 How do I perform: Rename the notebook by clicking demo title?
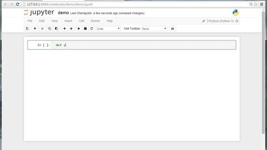(63, 13)
